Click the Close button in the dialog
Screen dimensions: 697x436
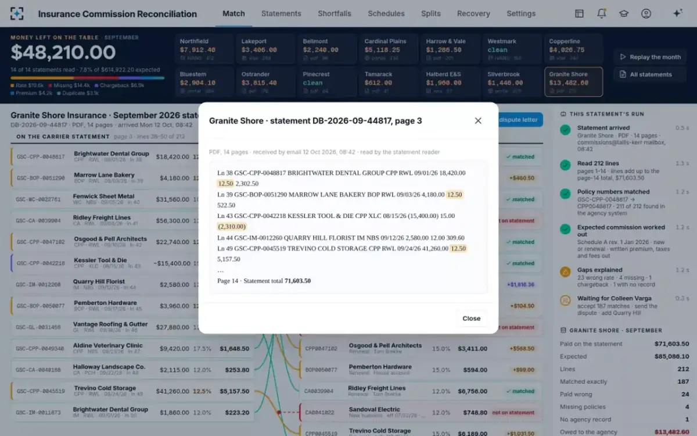point(471,319)
